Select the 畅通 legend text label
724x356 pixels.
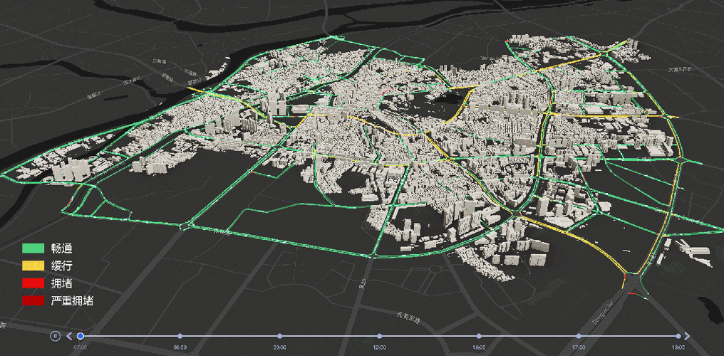[x=61, y=248]
